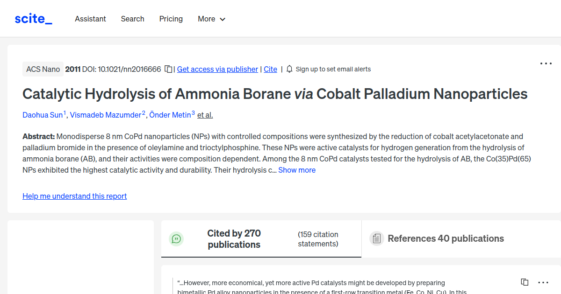This screenshot has width=561, height=294.
Task: Open homepage via the scite_ logo
Action: coord(33,18)
